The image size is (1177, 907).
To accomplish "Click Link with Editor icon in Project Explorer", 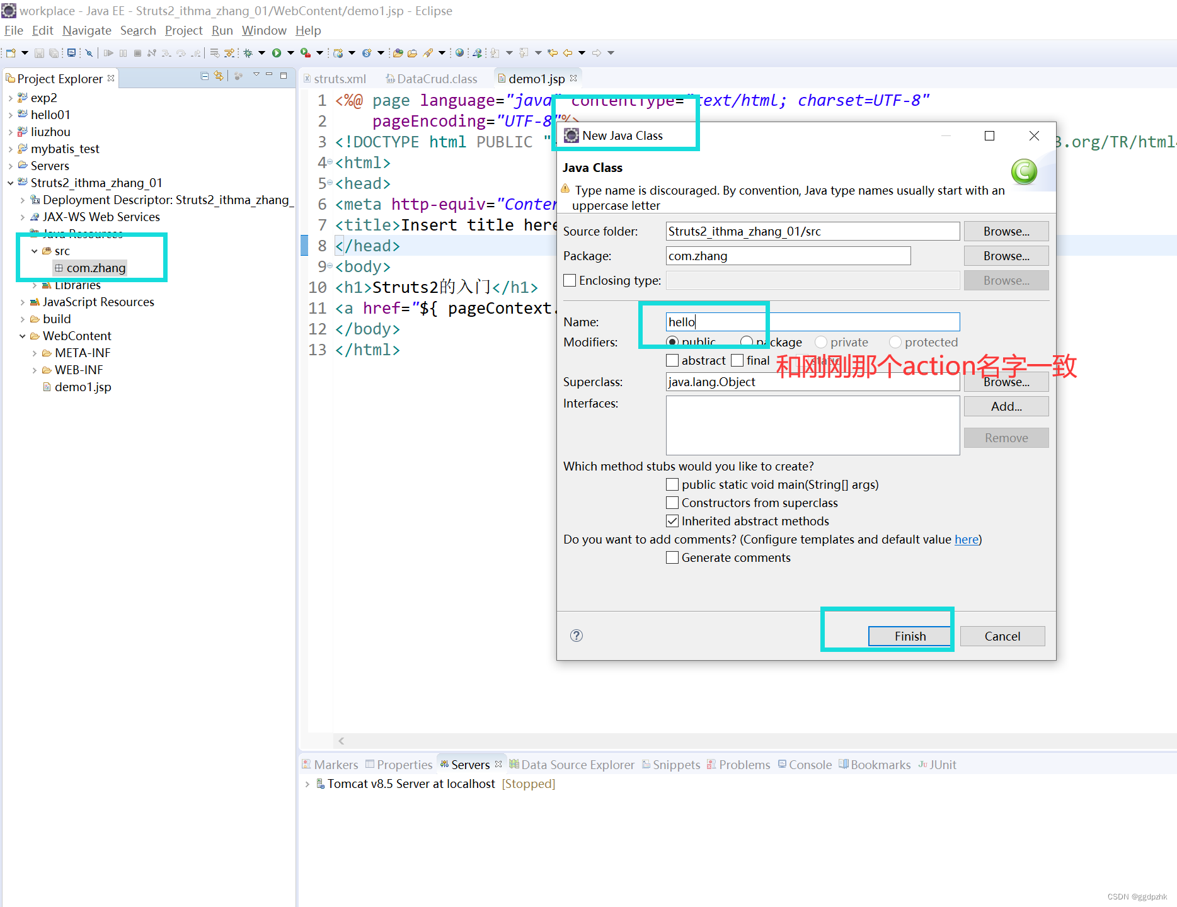I will 219,76.
